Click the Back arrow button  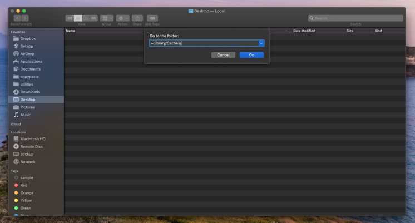(17, 18)
